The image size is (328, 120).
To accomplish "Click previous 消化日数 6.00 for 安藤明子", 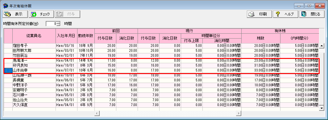I will coord(127,90).
